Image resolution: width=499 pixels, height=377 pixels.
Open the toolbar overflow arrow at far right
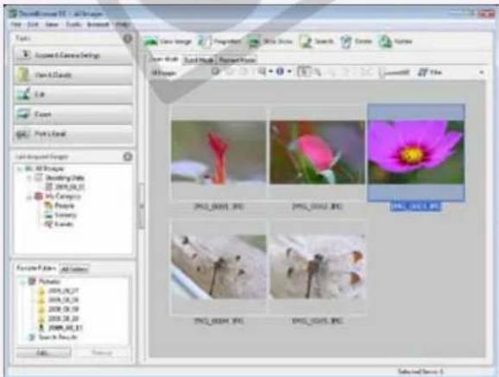click(x=482, y=72)
